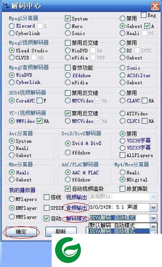Uncheck the System checkbox
The width and height of the screenshot is (162, 267).
pyautogui.click(x=68, y=19)
